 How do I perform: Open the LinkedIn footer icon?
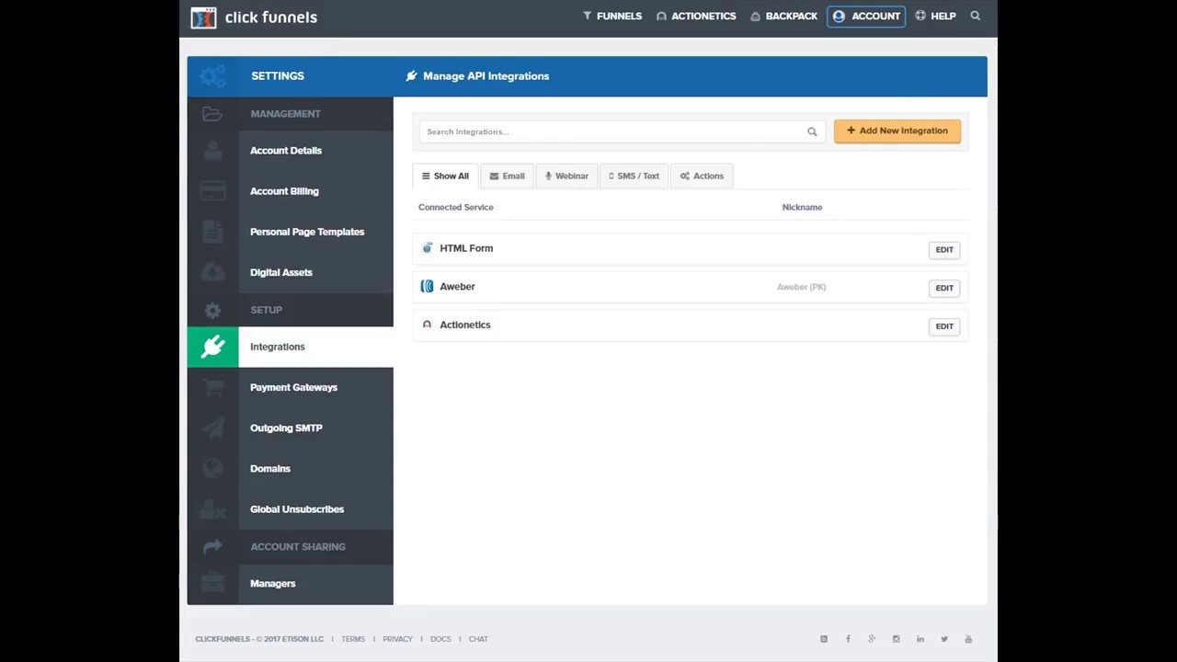(x=920, y=639)
